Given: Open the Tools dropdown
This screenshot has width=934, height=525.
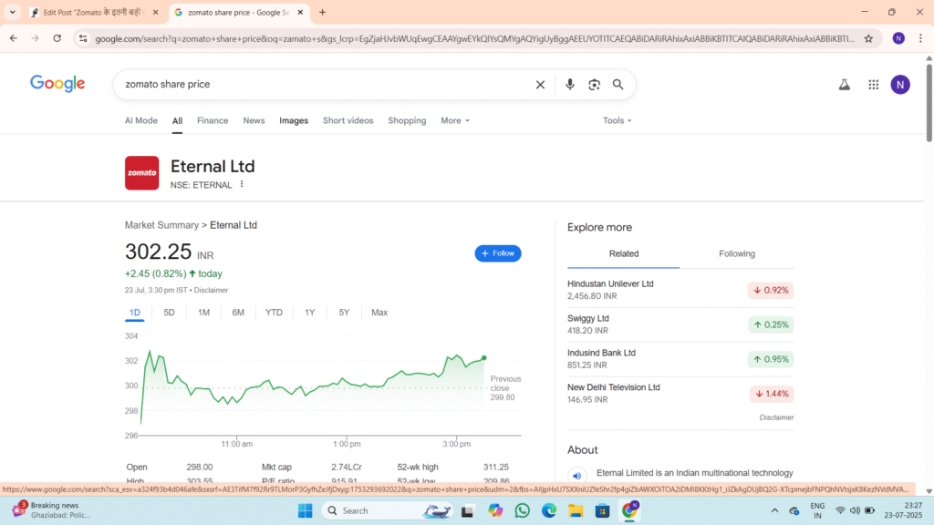Looking at the screenshot, I should [x=617, y=120].
